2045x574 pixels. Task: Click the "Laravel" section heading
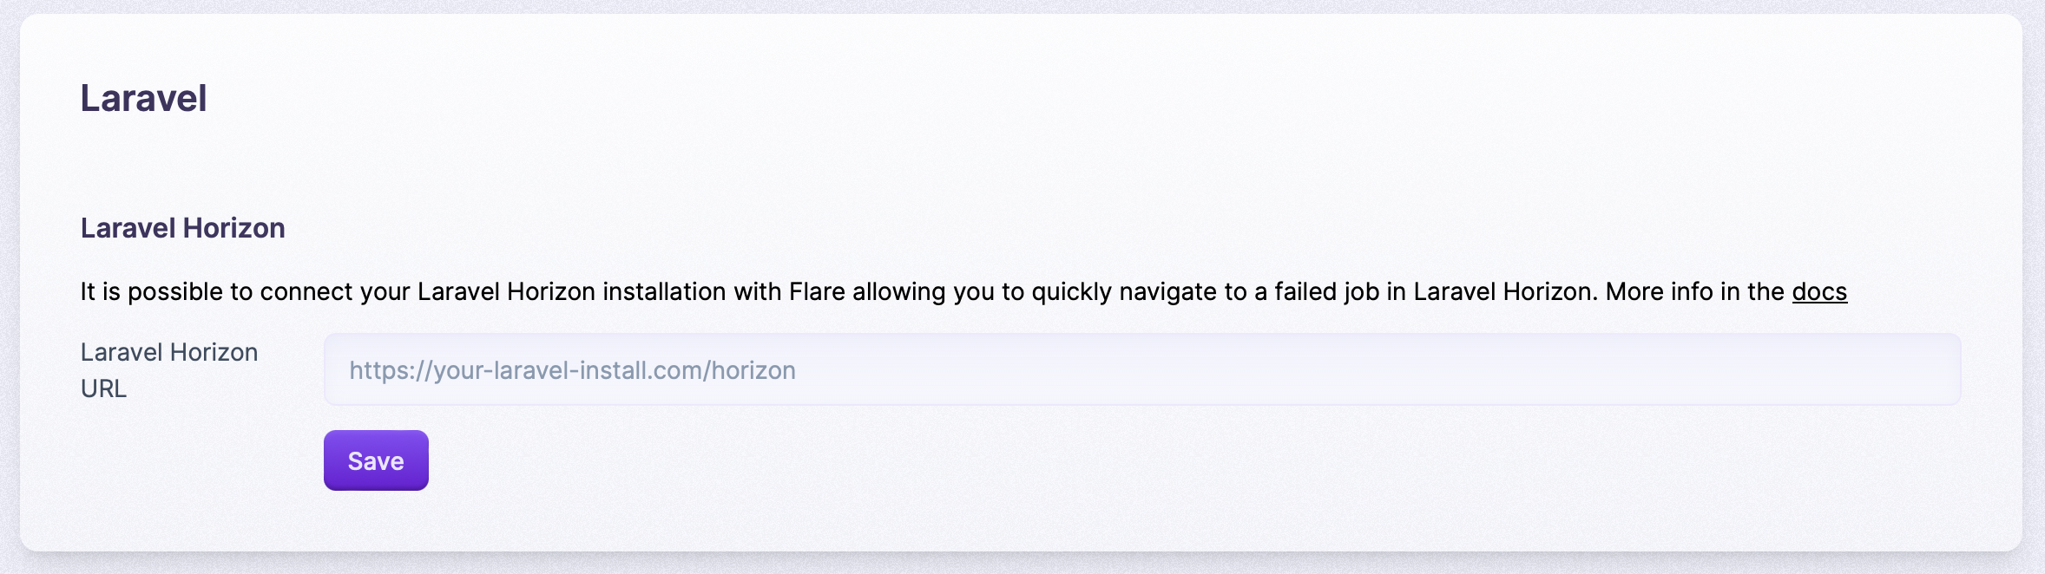[x=143, y=98]
